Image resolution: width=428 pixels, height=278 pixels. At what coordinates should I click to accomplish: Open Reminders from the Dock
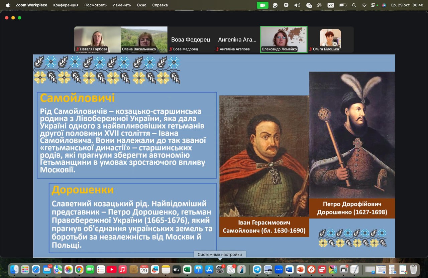[101, 269]
